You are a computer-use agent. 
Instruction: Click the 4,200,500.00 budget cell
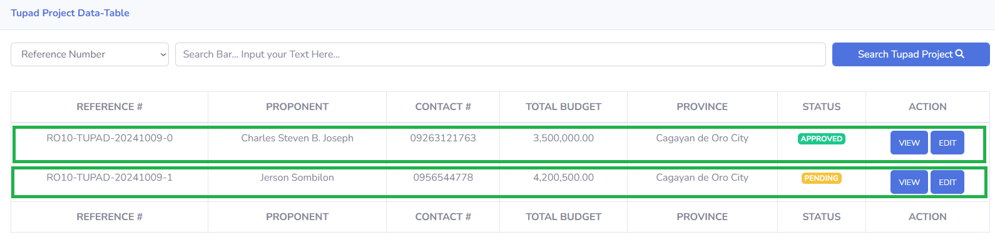point(563,178)
